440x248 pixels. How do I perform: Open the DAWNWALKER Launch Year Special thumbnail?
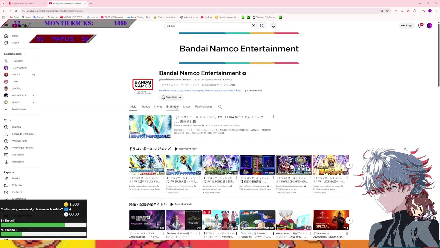click(x=331, y=220)
